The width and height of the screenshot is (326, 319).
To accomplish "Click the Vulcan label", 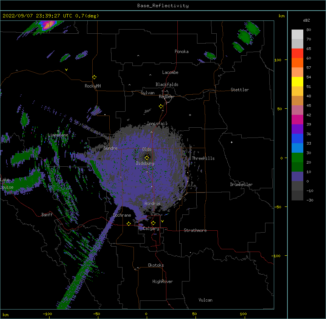I will pyautogui.click(x=205, y=300).
